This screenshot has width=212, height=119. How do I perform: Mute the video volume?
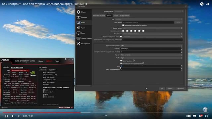(19, 116)
